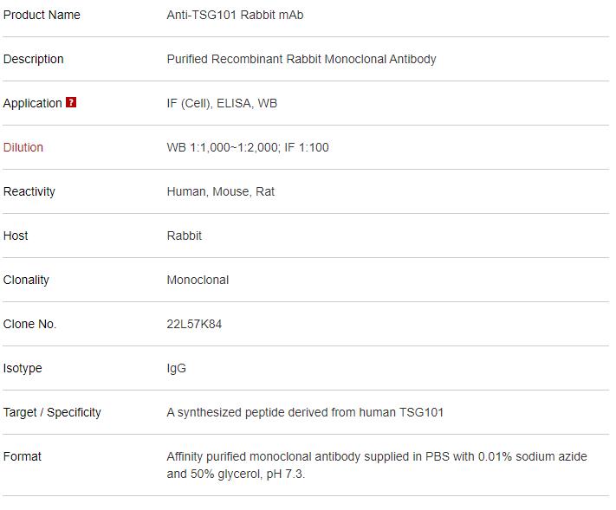Click the Human, Mouse, Rat value
The width and height of the screenshot is (616, 510).
tap(220, 191)
